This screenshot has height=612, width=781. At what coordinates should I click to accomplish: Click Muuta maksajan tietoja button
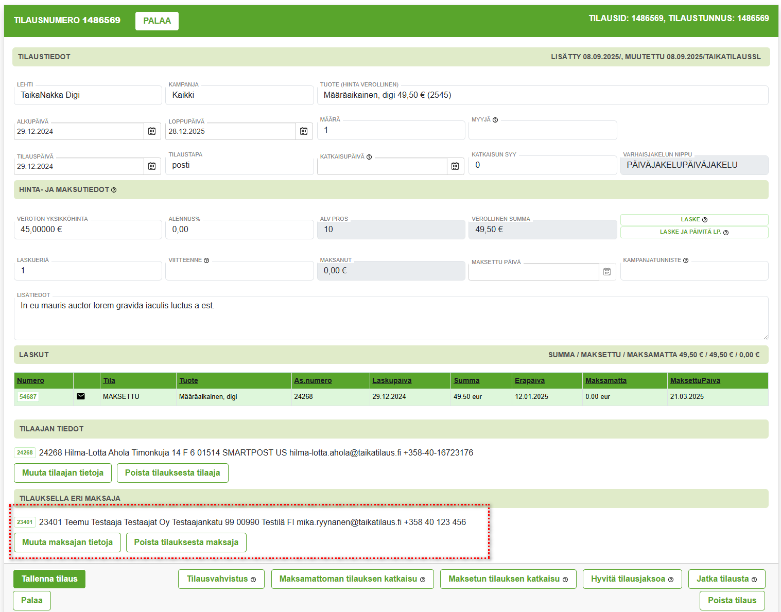[x=67, y=543]
